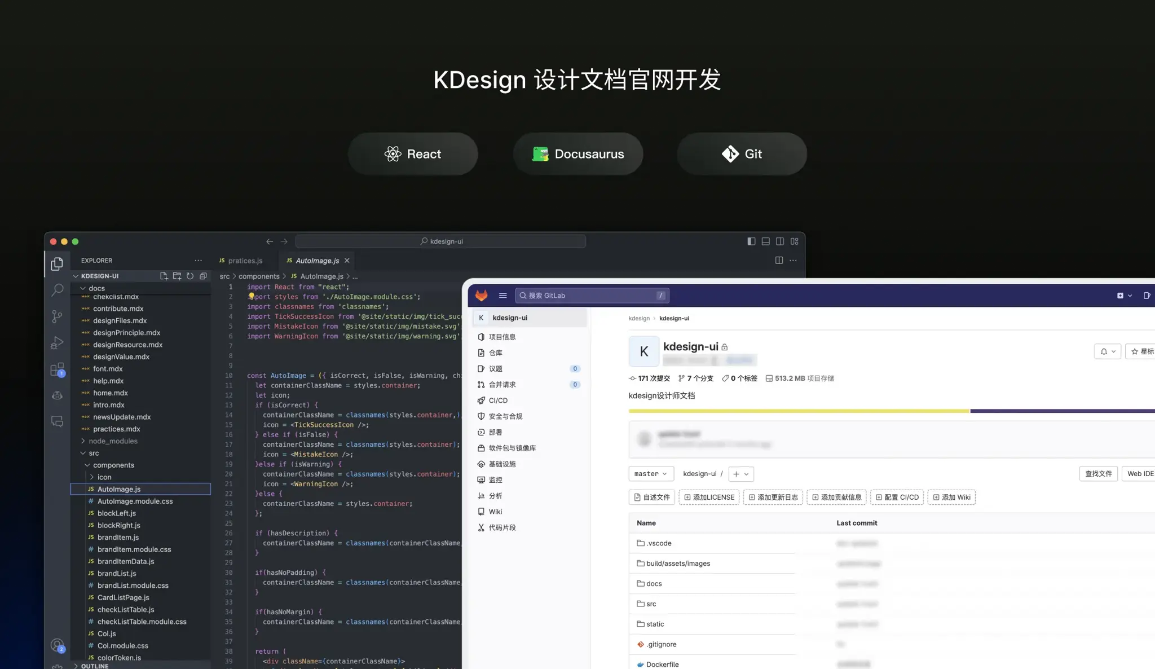Open GitLab CI/CD sidebar item
This screenshot has width=1155, height=669.
pos(499,400)
